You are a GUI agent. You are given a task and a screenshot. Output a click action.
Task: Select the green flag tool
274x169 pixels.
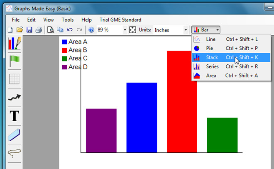point(15,61)
